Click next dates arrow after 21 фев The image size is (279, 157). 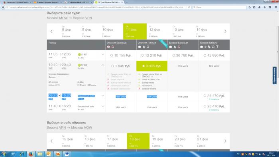point(225,141)
